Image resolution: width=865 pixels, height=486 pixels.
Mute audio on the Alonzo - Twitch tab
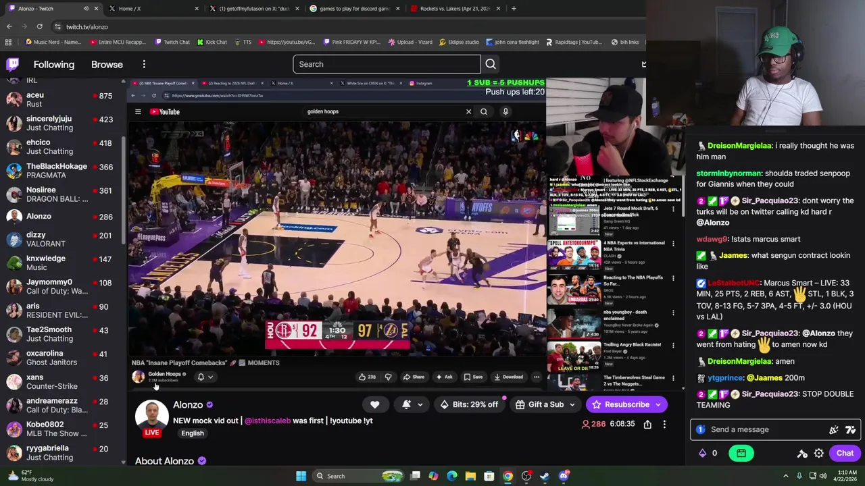click(x=86, y=8)
